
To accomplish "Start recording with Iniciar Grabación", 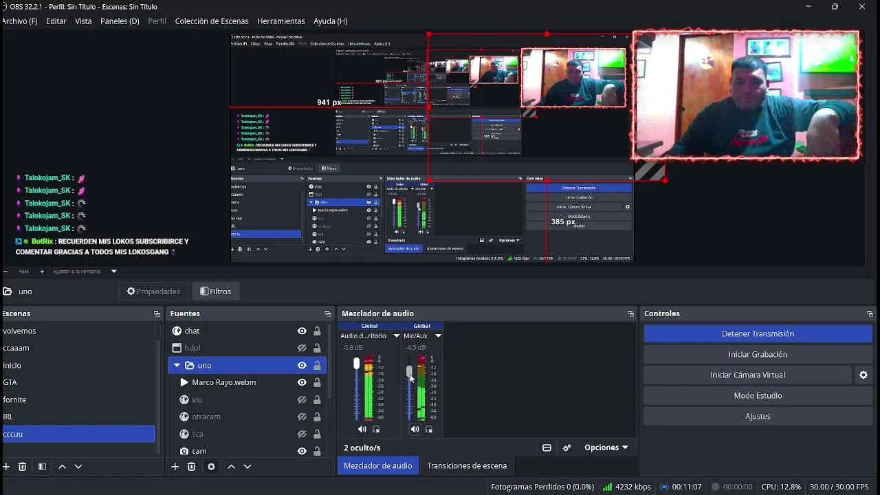I will click(x=758, y=354).
